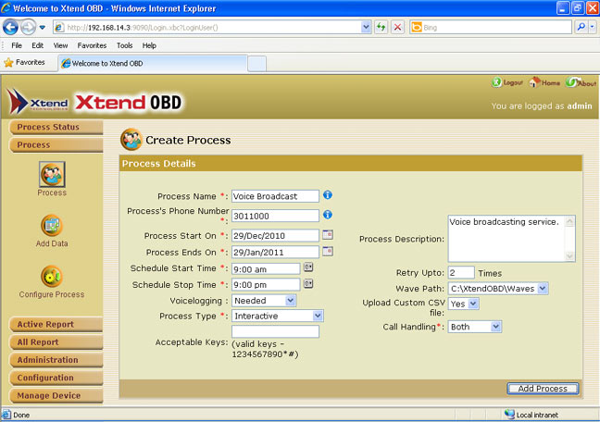Click the Retry Upto input field

461,273
